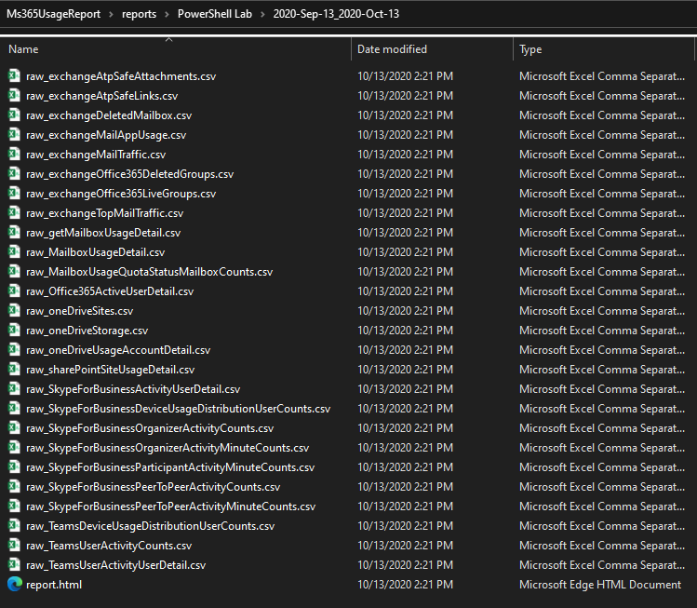Go to the Ms365UsageReport breadcrumb folder
697x608 pixels.
tap(53, 14)
